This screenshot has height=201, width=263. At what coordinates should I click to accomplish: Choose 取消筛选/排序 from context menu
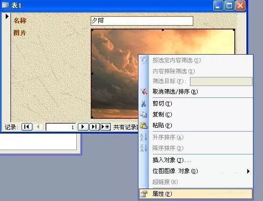tap(196, 92)
